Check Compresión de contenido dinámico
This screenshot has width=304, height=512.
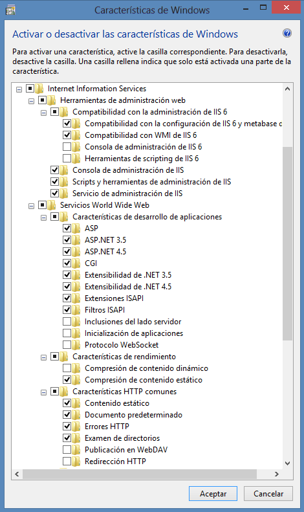(67, 368)
